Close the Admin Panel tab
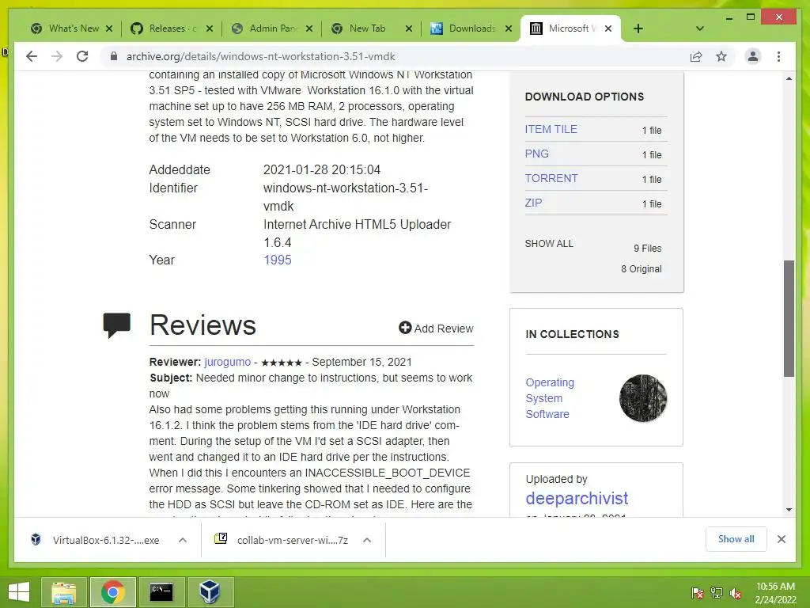810x608 pixels. [309, 28]
